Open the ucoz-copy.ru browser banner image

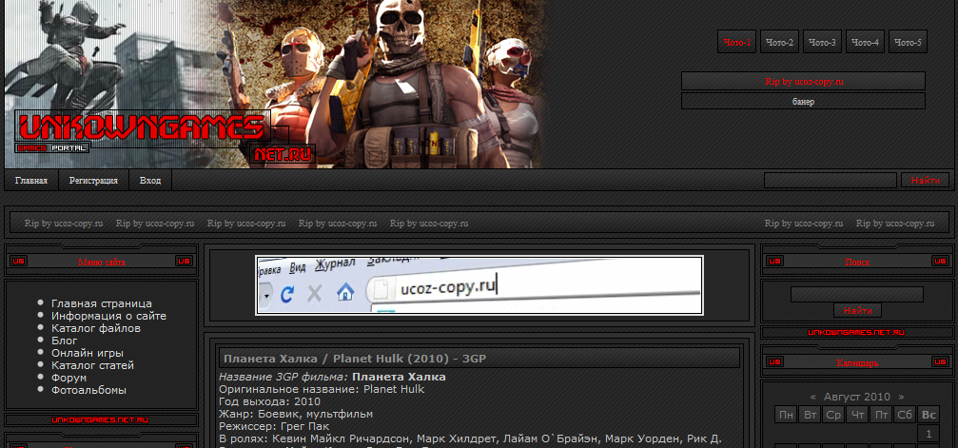(x=479, y=284)
